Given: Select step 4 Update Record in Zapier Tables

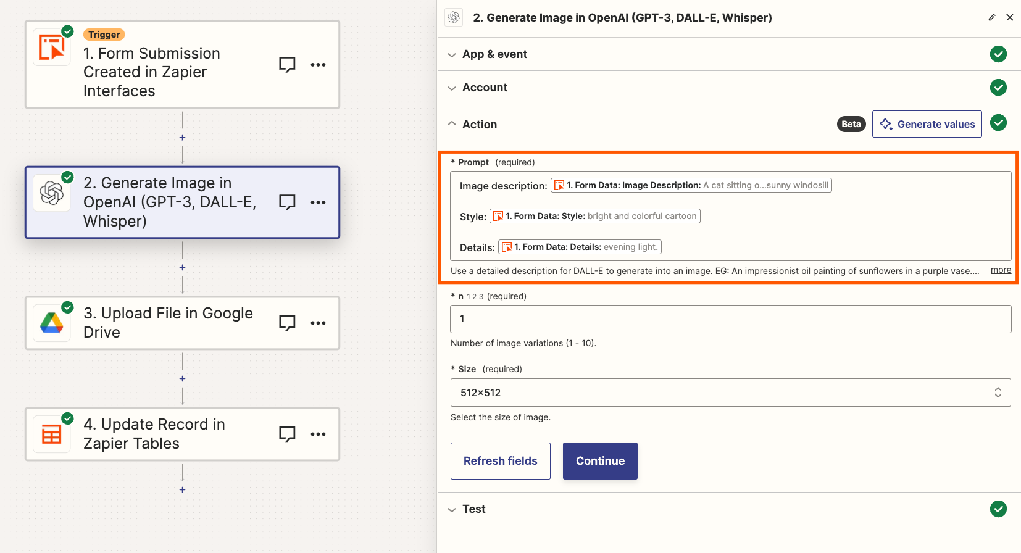Looking at the screenshot, I should point(182,434).
